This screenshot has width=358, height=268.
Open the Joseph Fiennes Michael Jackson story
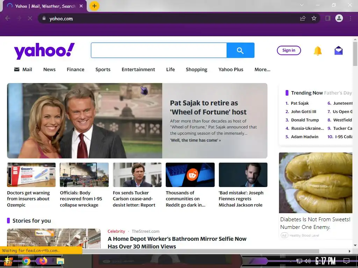[241, 199]
